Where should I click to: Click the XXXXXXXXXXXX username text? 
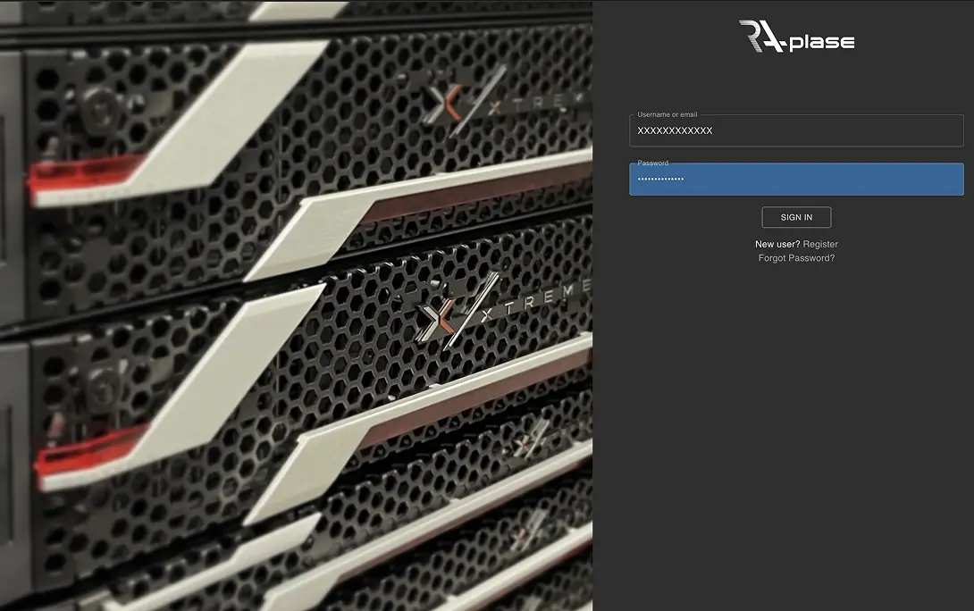coord(675,131)
